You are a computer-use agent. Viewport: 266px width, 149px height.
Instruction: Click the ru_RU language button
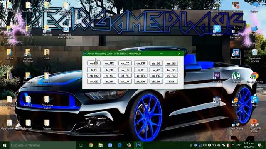click(x=171, y=76)
